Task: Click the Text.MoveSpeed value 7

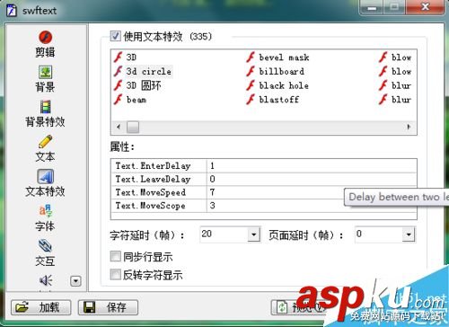Action: pos(212,192)
